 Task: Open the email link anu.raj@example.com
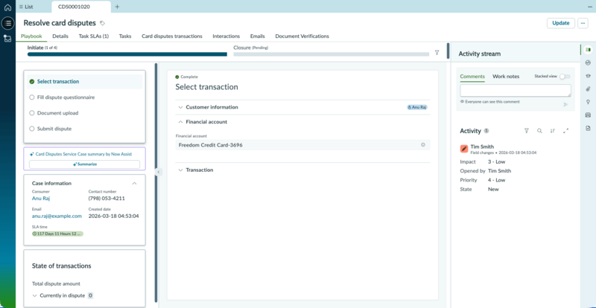[x=57, y=216]
